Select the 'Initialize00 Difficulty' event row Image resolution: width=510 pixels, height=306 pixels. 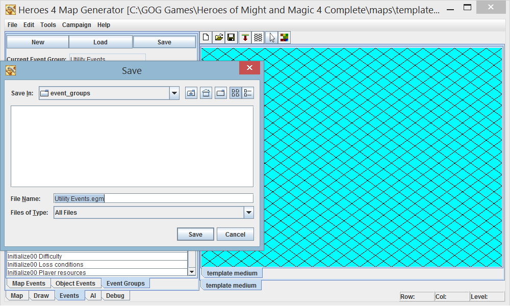coord(97,256)
